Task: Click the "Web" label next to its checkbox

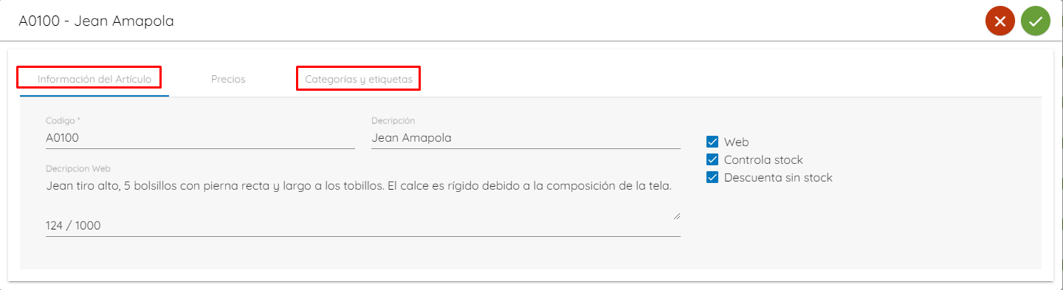Action: click(x=737, y=142)
